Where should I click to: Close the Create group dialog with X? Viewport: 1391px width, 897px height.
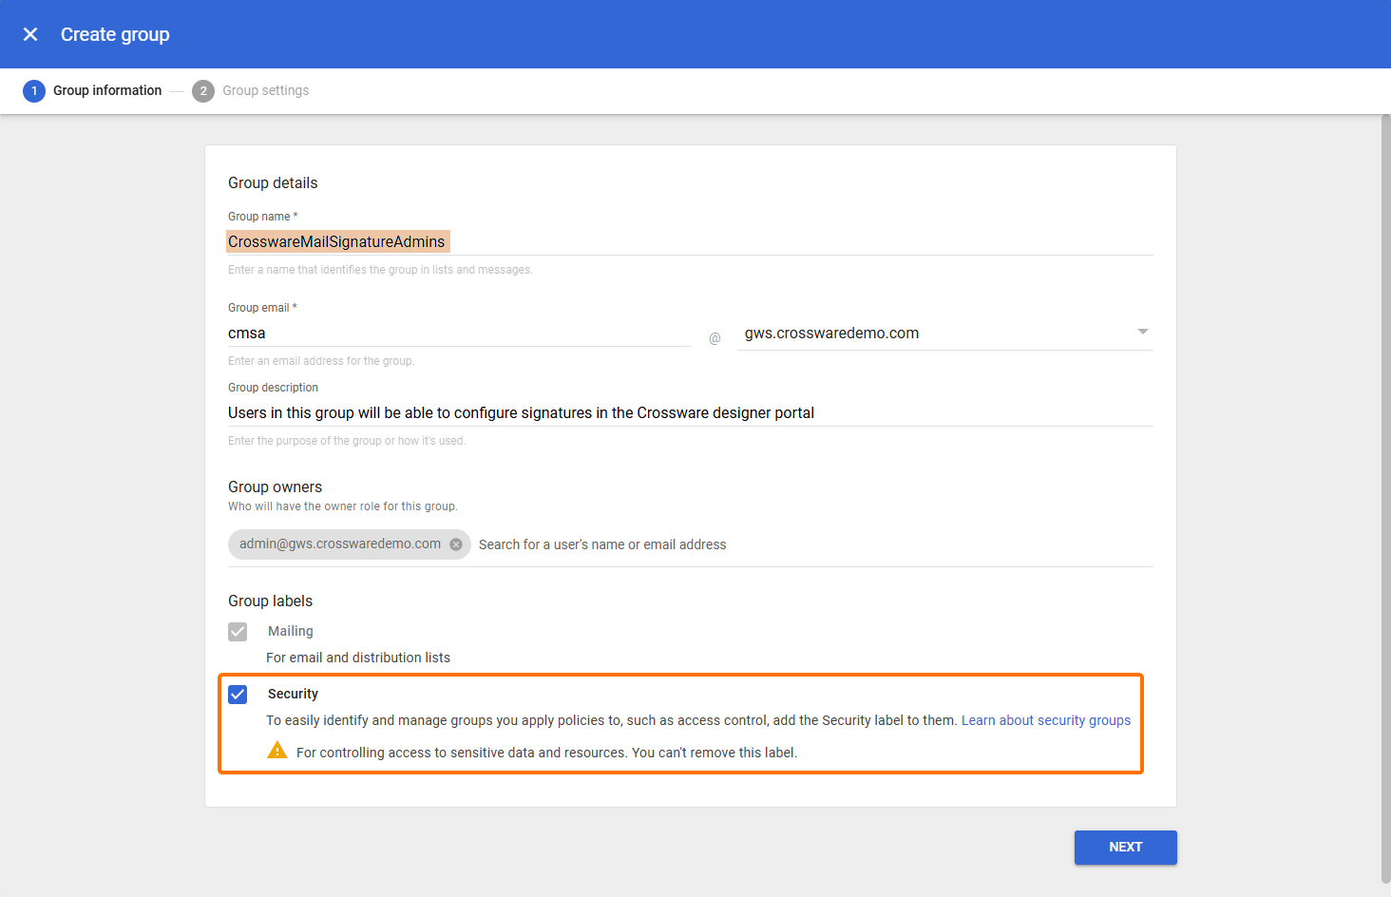pos(30,34)
